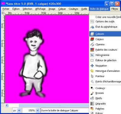Click the Navigation arrows icon
This screenshot has width=121, height=114.
(x=92, y=66)
